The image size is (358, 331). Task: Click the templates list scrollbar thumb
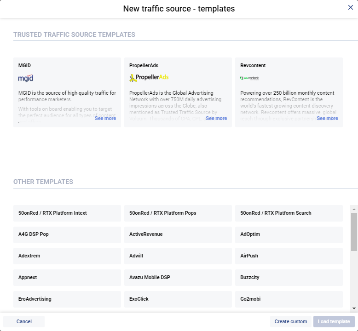pyautogui.click(x=354, y=232)
